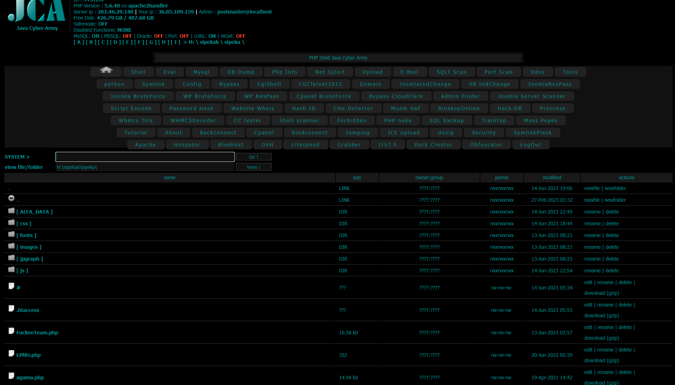This screenshot has height=385, width=675.
Task: Open the LPNU.php file link
Action: [x=29, y=355]
